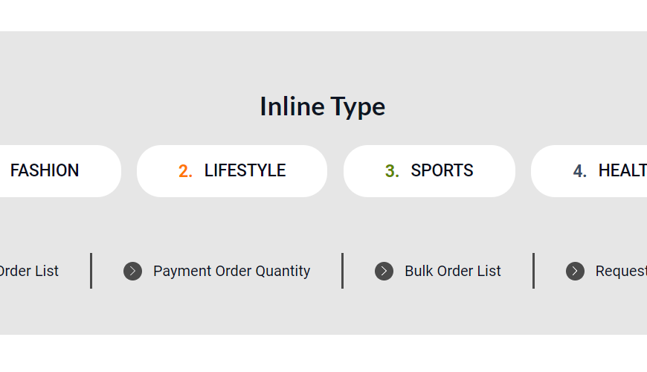The image size is (647, 372).
Task: Open the Payment Order Quantity link
Action: [231, 271]
